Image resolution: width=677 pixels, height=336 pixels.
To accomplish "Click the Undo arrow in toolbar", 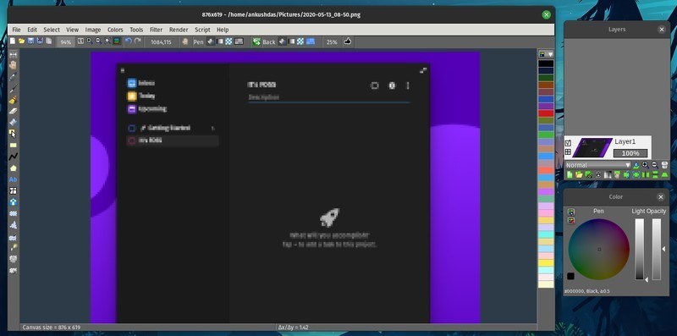I will (129, 41).
